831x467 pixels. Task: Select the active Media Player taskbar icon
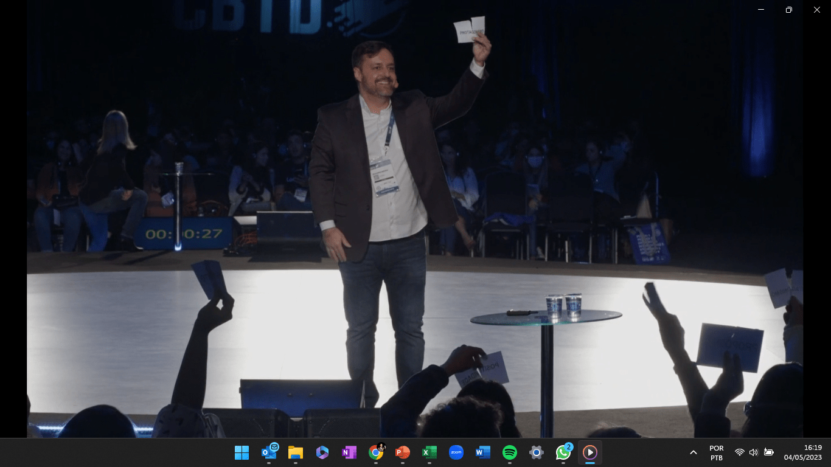tap(589, 452)
